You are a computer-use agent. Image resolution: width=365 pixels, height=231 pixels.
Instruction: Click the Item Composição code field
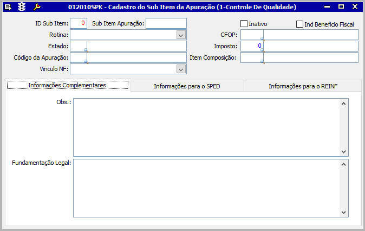click(x=252, y=57)
